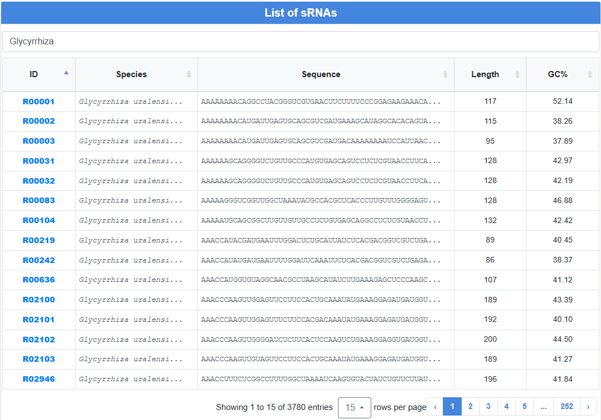This screenshot has width=601, height=420.
Task: Select length value 200
Action: (490, 339)
